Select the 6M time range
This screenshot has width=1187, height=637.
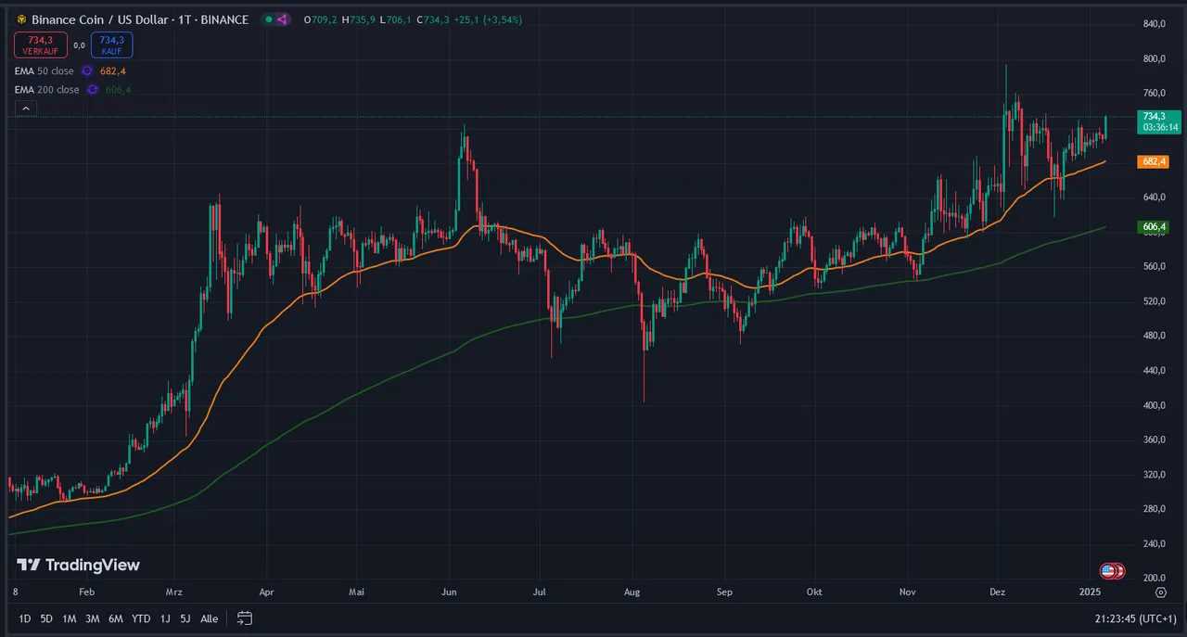[115, 618]
